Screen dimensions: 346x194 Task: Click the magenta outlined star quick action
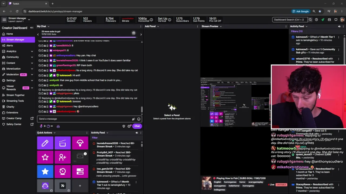[x=45, y=157]
